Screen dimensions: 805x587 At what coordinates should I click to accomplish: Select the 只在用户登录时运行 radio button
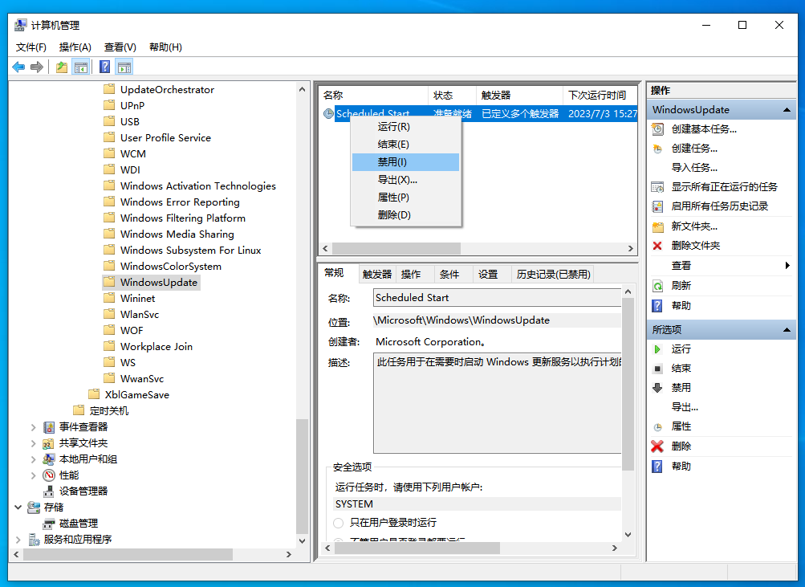click(x=338, y=523)
